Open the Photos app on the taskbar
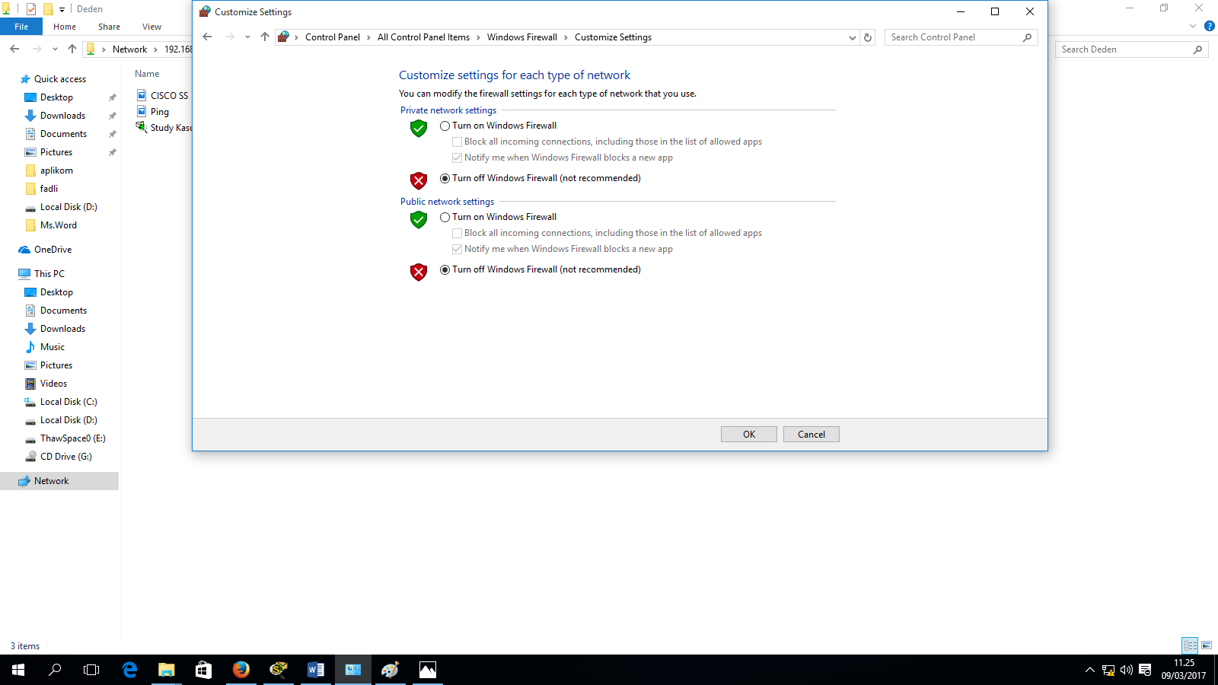Image resolution: width=1218 pixels, height=685 pixels. pos(427,670)
